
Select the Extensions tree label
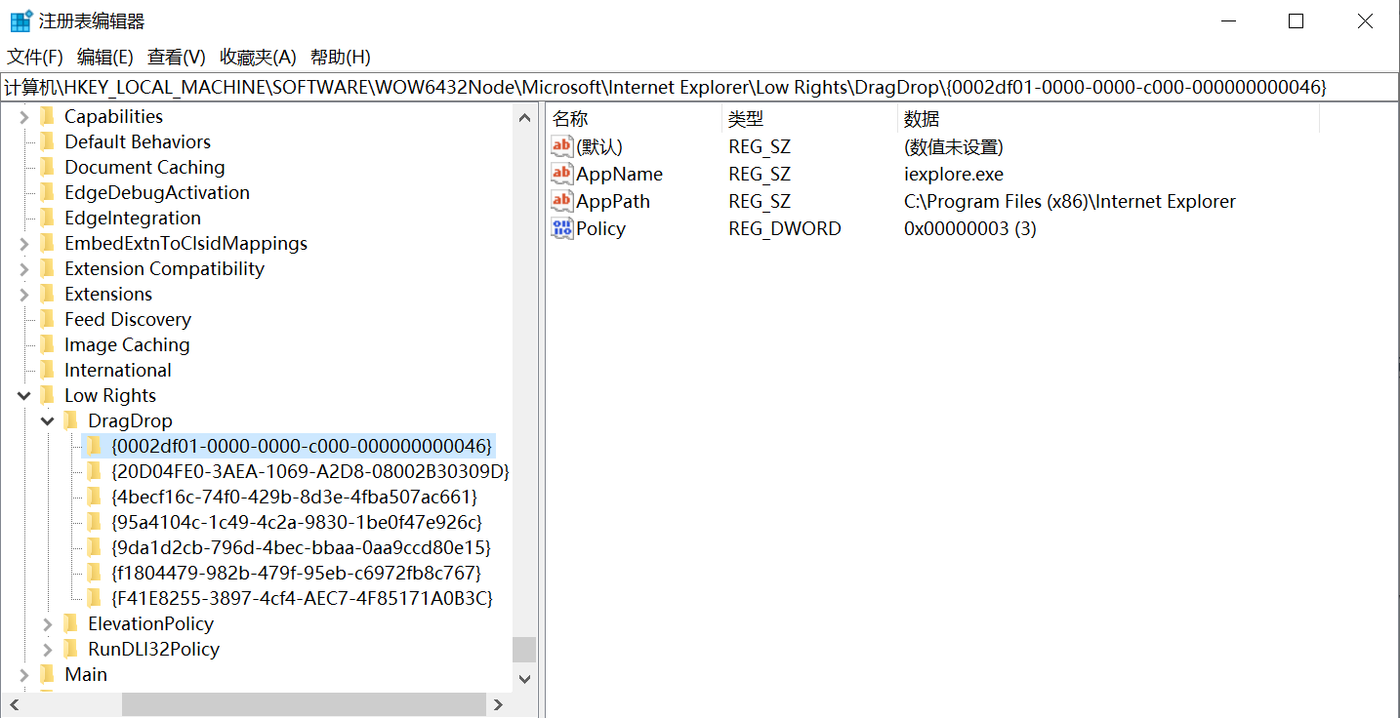(108, 294)
